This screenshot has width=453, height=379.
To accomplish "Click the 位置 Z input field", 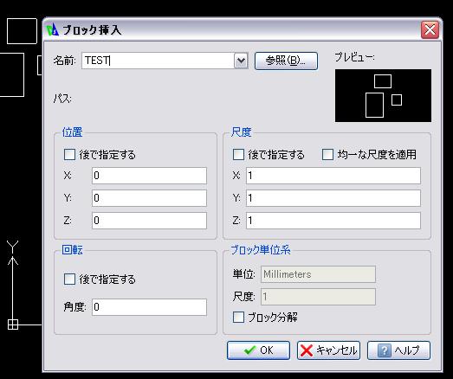I will [149, 221].
